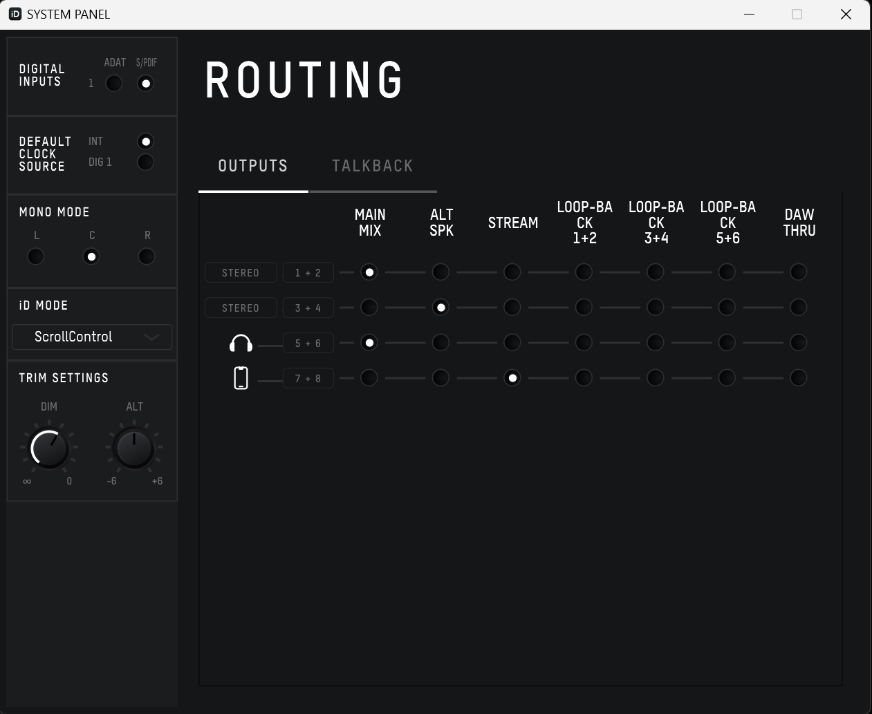This screenshot has width=872, height=714.
Task: Toggle the Stereo button for outputs 1 + 2
Action: click(241, 272)
